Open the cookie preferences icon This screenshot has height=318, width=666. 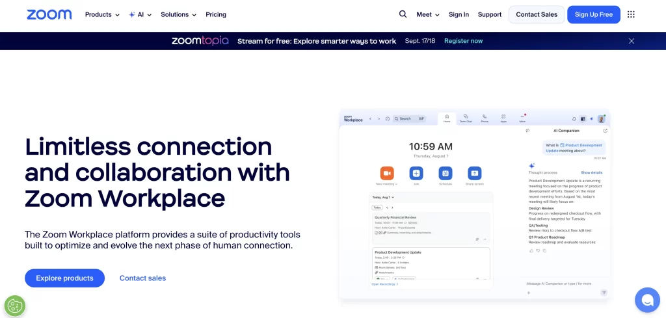[x=15, y=305]
